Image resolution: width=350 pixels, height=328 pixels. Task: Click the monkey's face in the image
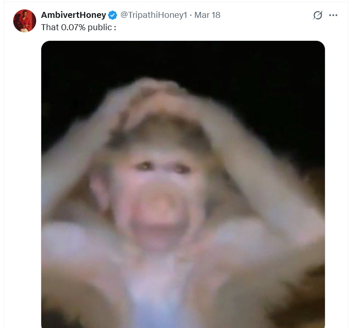pyautogui.click(x=159, y=187)
